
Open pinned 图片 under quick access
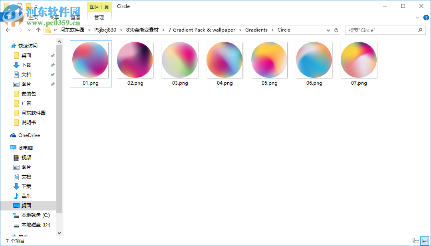pyautogui.click(x=26, y=84)
